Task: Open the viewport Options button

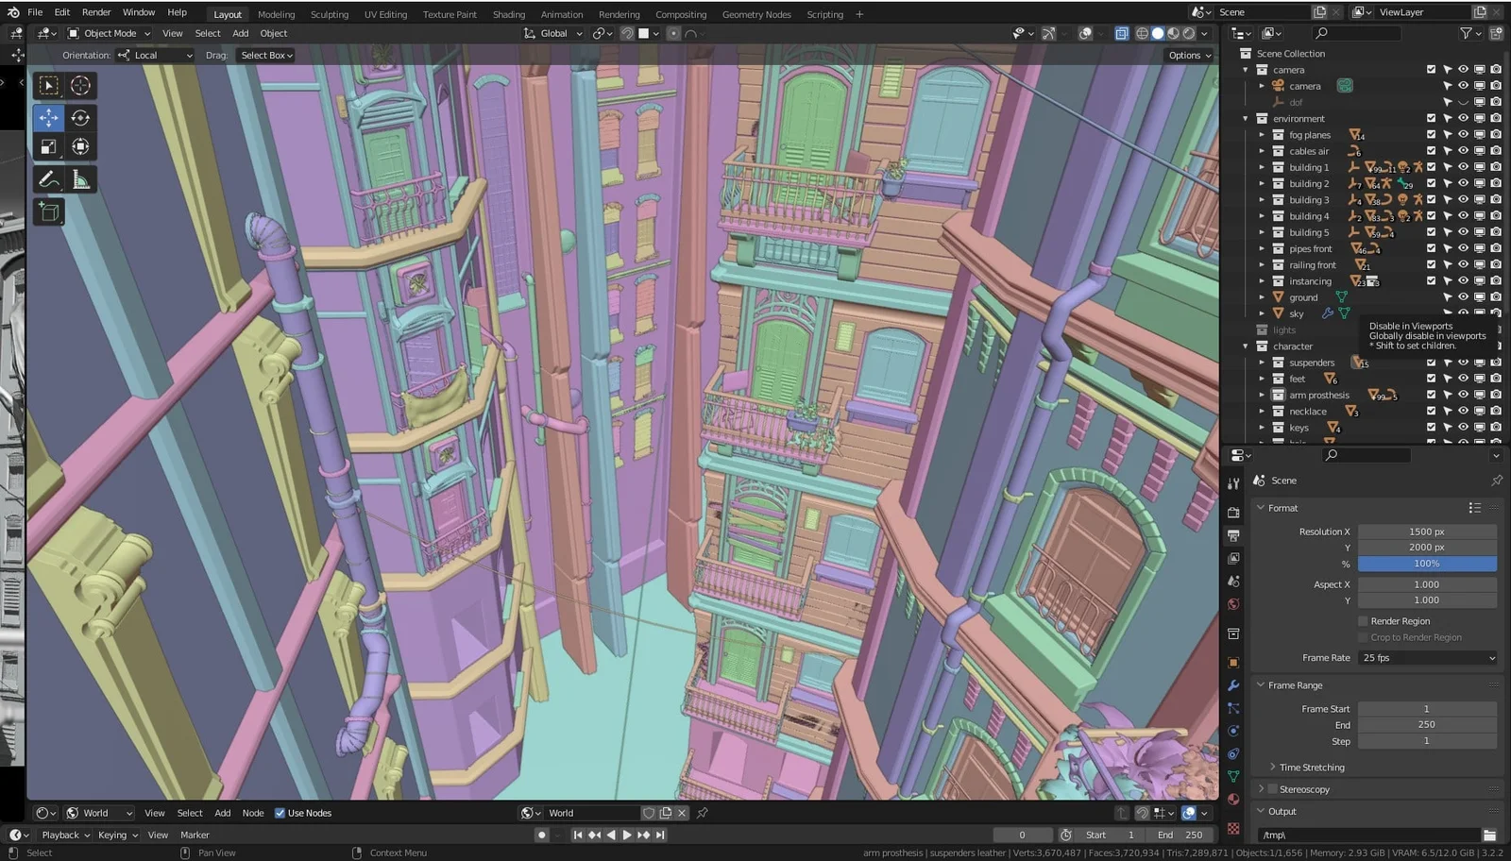Action: [1188, 56]
